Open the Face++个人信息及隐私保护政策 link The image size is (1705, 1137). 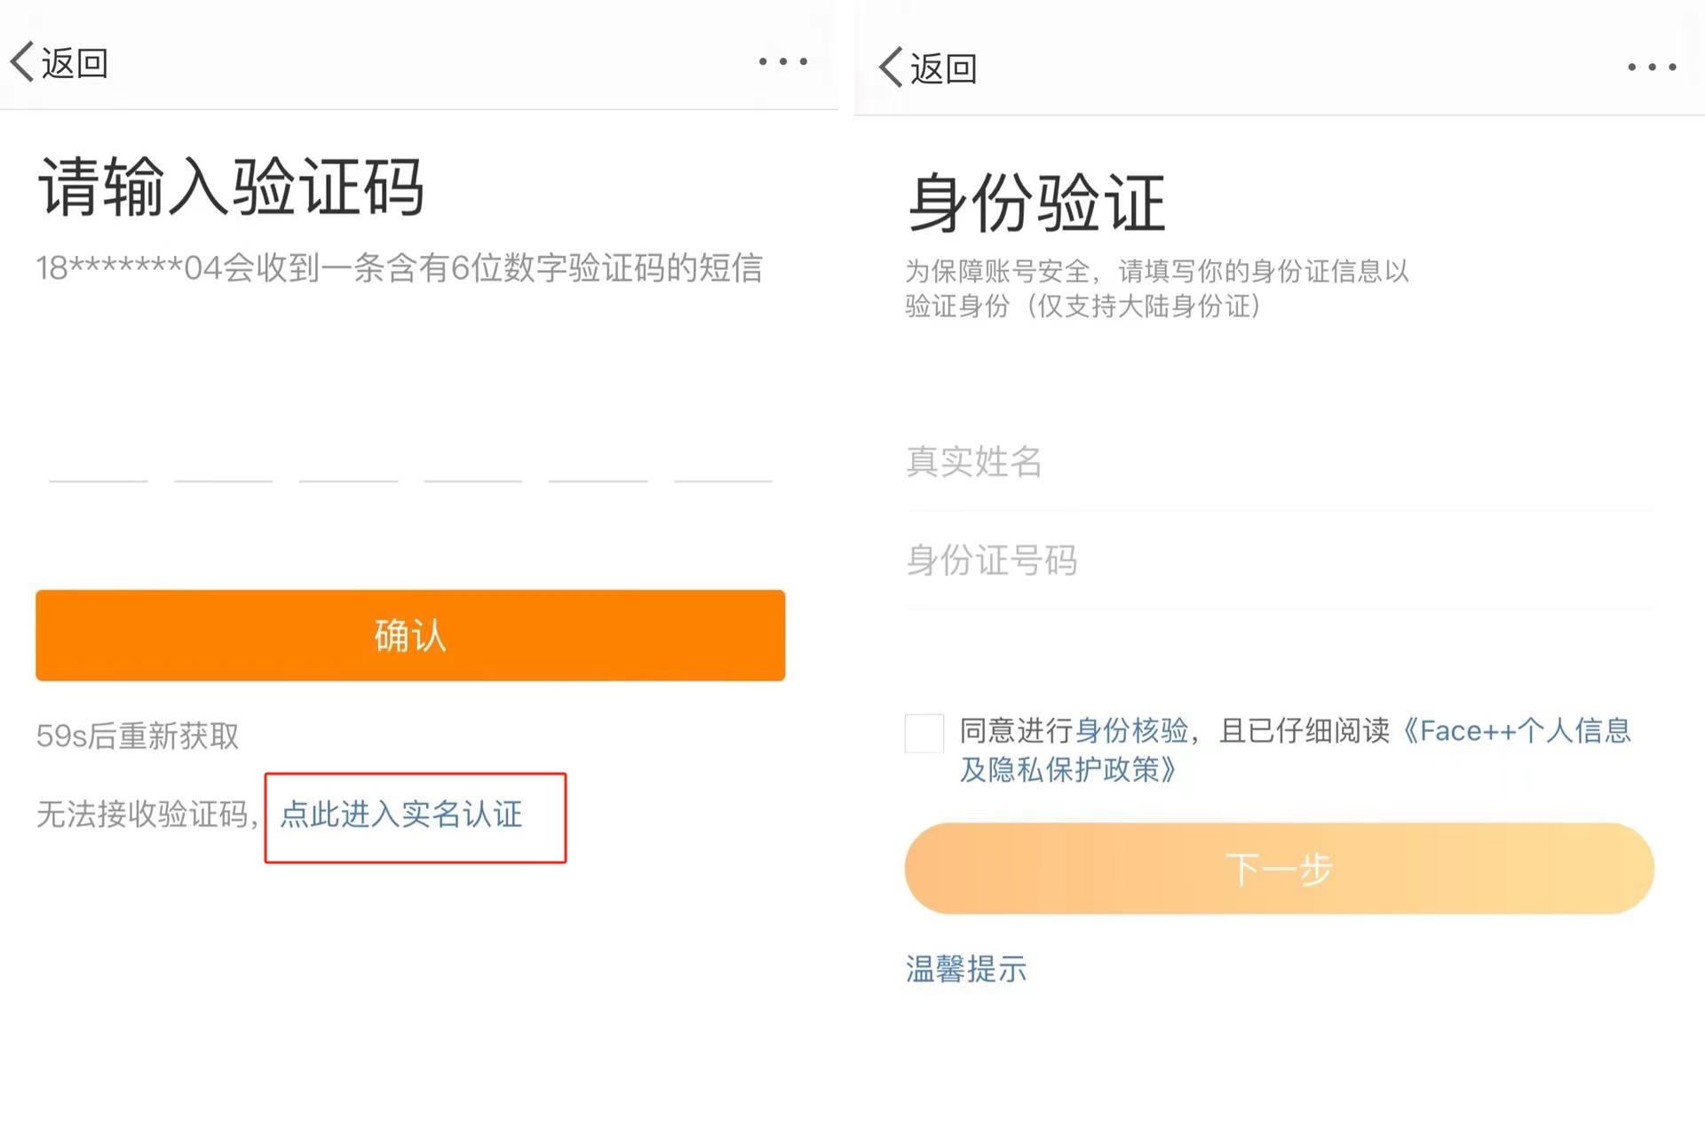click(x=1295, y=750)
